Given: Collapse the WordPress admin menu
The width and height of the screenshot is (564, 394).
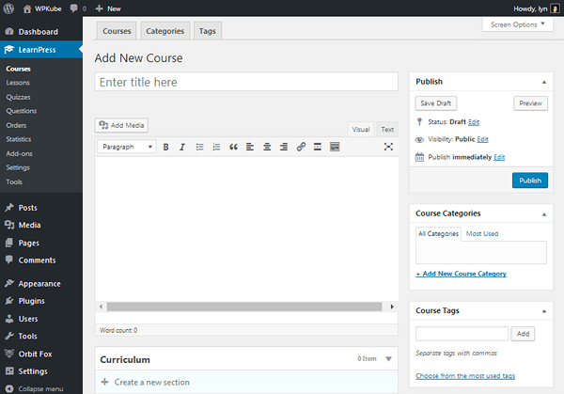Looking at the screenshot, I should [34, 388].
